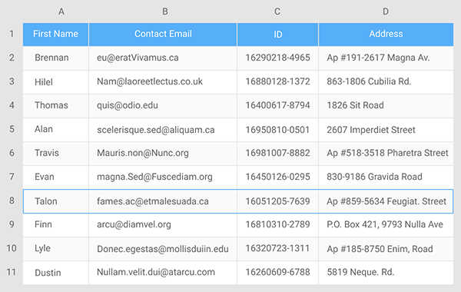Select column A header

click(x=61, y=12)
